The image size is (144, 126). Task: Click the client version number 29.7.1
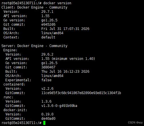(47, 12)
